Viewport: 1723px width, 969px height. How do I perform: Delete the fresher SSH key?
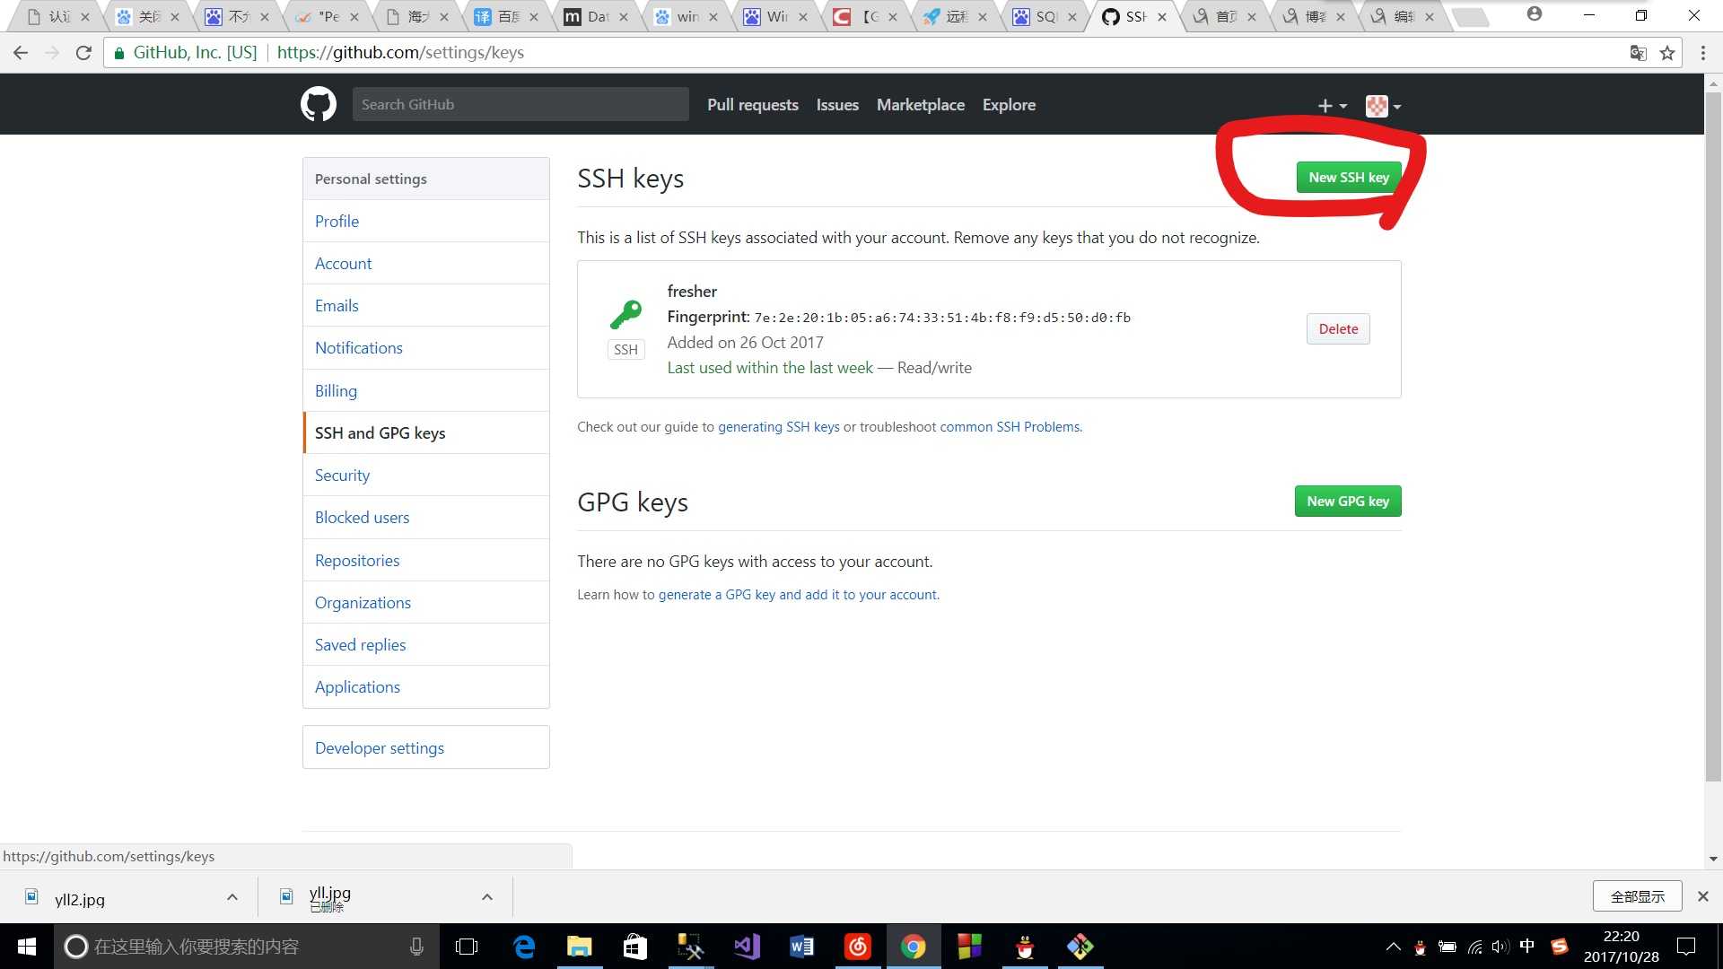tap(1338, 329)
